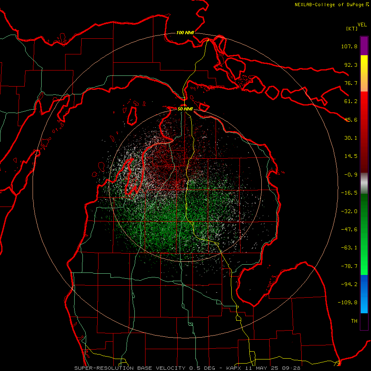Screen dimensions: 371x371
Task: Click the green segment of velocity color bar
Action: tap(364, 234)
